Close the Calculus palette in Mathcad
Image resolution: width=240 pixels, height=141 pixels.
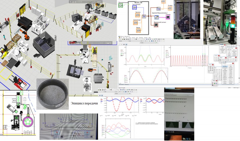[213, 64]
